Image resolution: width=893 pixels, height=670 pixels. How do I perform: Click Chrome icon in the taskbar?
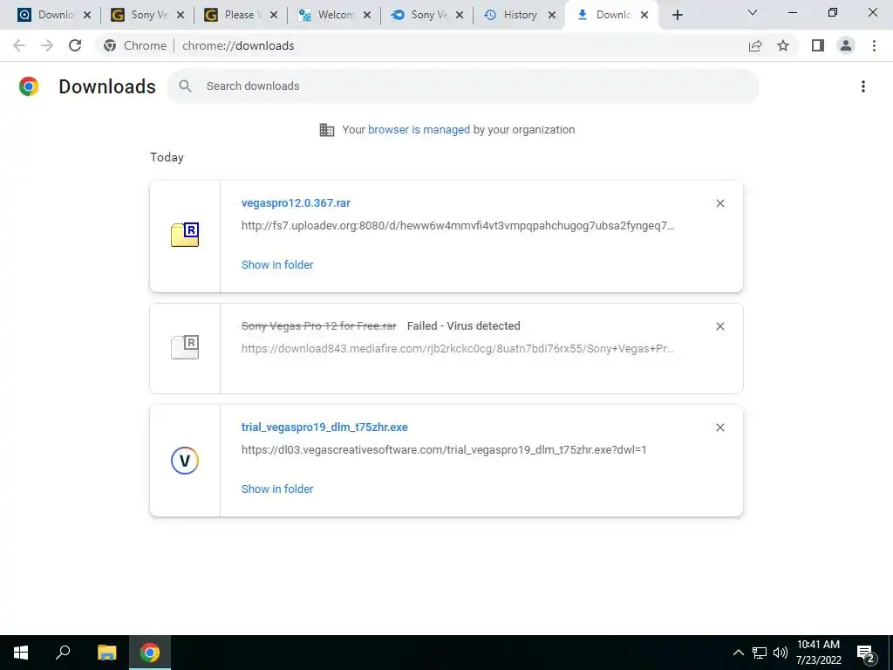[x=150, y=653]
